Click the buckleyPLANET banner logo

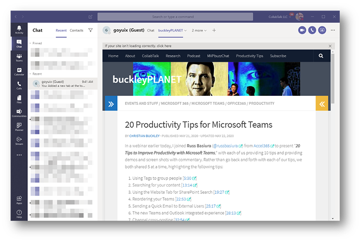[x=147, y=79]
